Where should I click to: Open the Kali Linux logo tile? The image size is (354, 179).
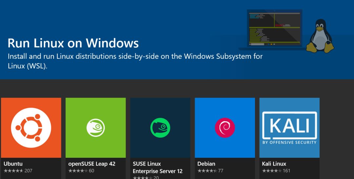[289, 127]
